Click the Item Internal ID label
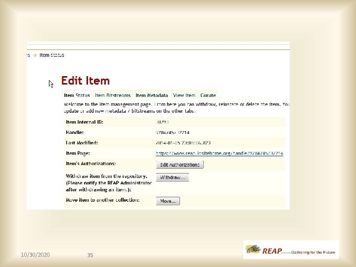Image resolution: width=356 pixels, height=267 pixels. tap(85, 122)
